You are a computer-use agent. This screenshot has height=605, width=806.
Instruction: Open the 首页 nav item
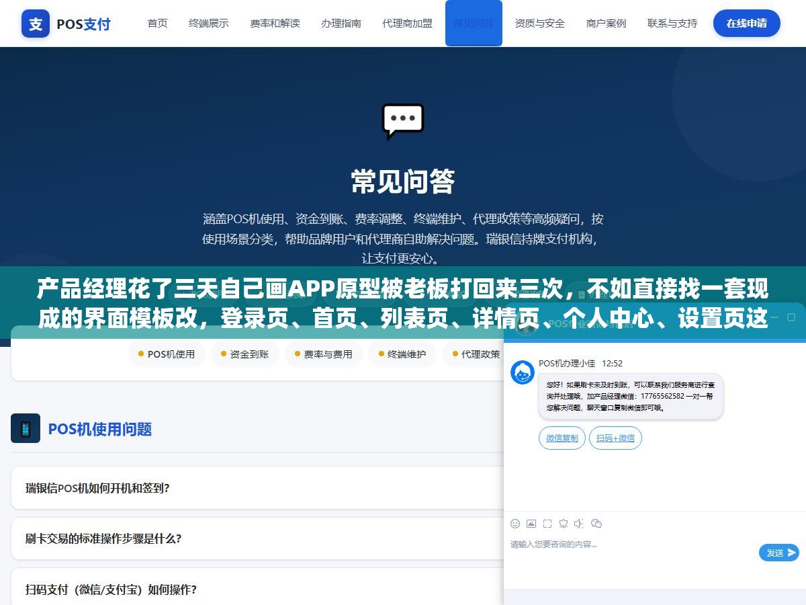pos(158,24)
